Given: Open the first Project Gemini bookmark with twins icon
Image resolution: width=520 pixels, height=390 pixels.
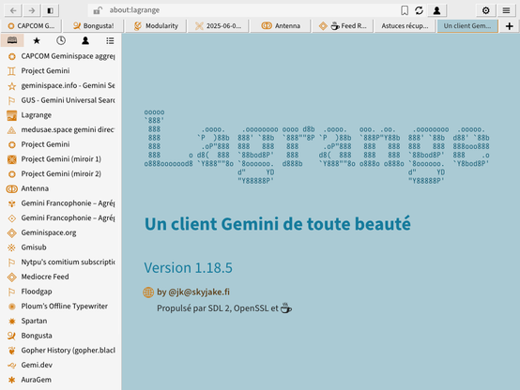Looking at the screenshot, I should click(61, 71).
